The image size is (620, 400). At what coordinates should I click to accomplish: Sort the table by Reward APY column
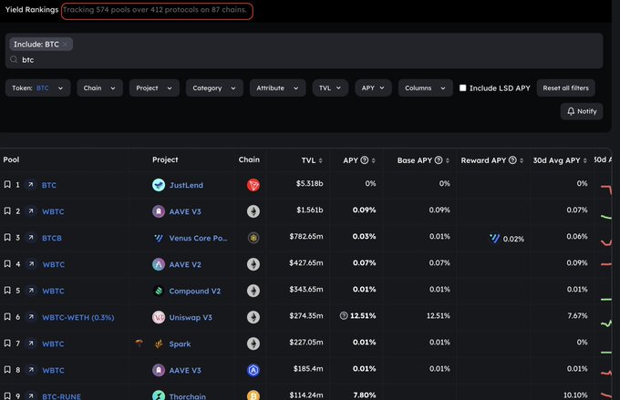coord(522,160)
